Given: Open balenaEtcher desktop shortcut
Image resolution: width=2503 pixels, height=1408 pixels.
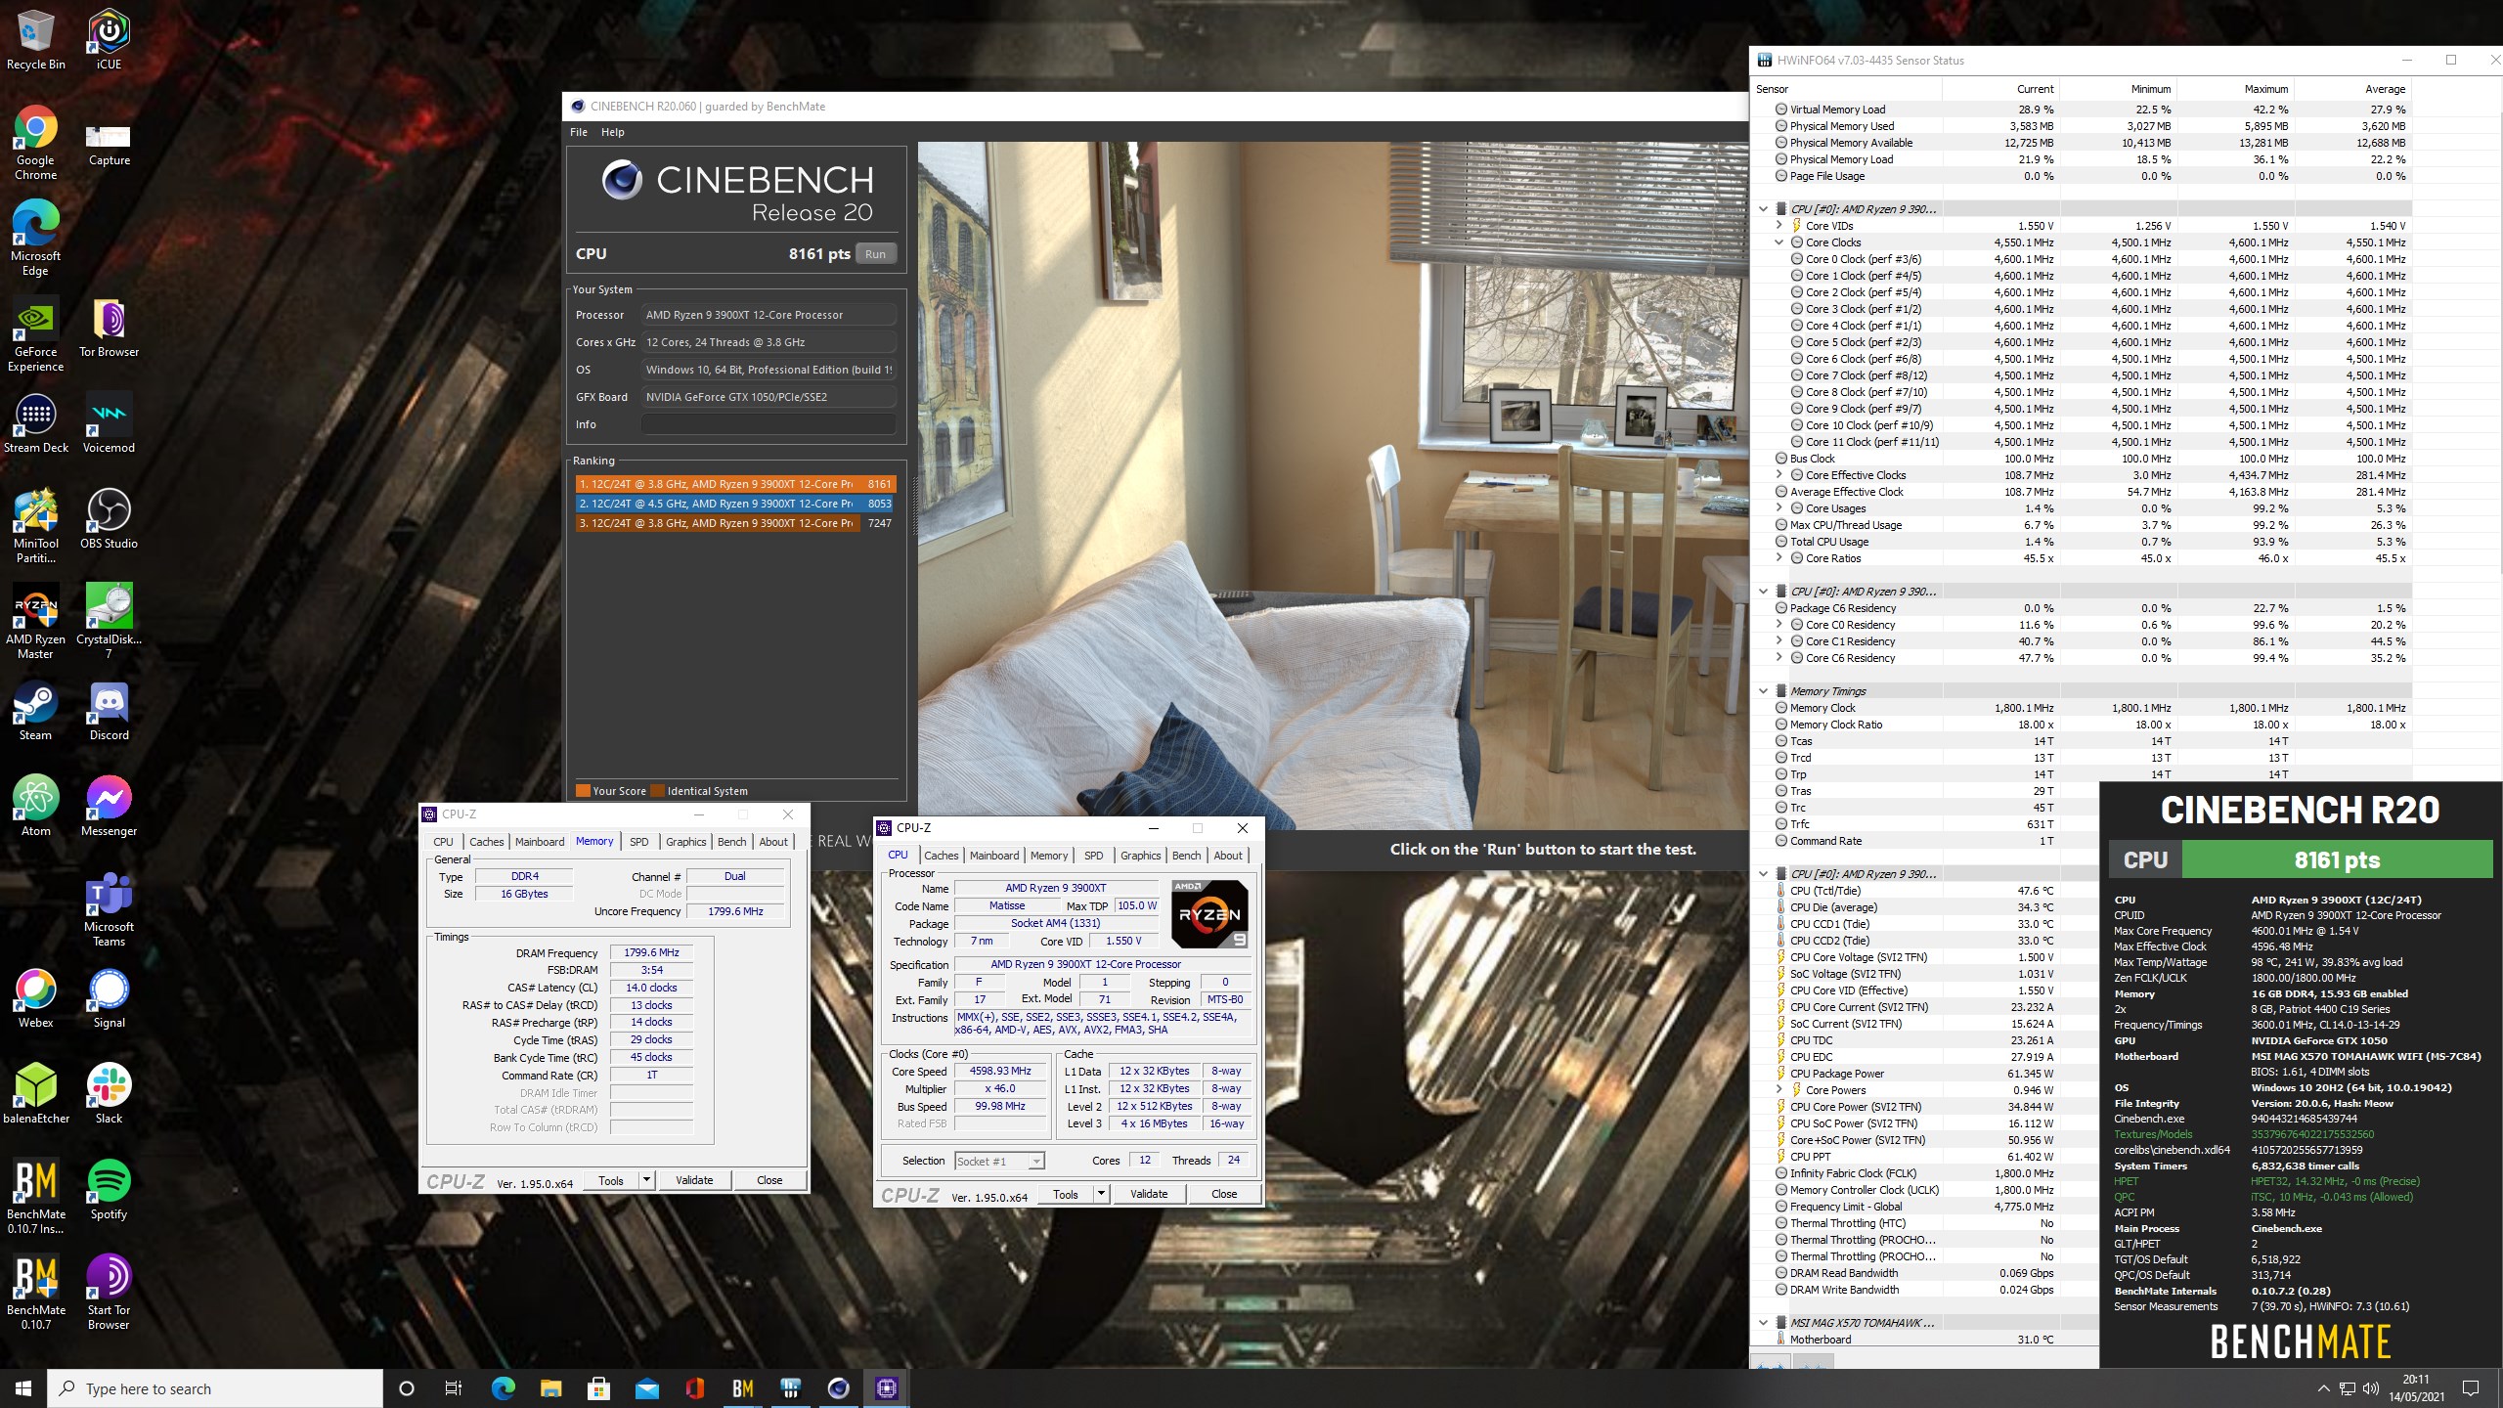Looking at the screenshot, I should point(36,1094).
